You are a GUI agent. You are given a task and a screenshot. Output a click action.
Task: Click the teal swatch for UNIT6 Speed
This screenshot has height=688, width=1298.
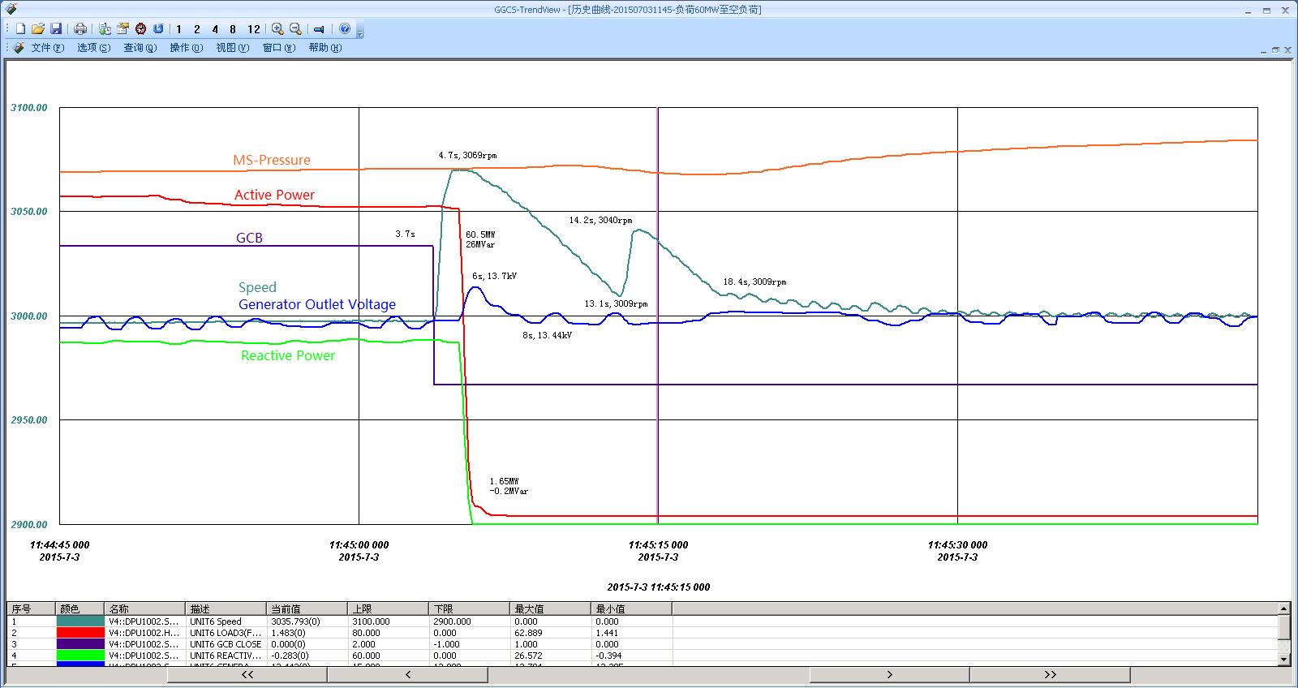[x=80, y=621]
